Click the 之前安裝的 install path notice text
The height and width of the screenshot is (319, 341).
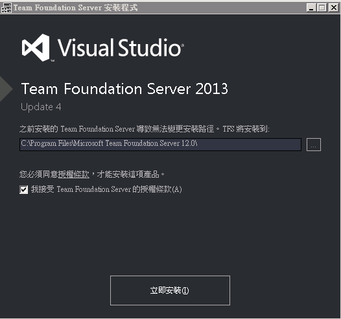pos(116,129)
